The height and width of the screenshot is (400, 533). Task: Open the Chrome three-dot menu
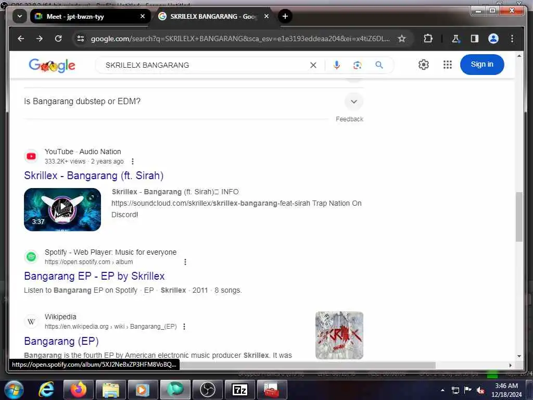coord(512,39)
